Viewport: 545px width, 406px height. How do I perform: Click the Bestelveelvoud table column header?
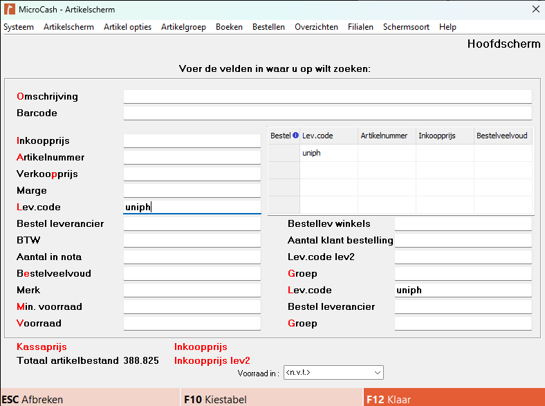[503, 136]
